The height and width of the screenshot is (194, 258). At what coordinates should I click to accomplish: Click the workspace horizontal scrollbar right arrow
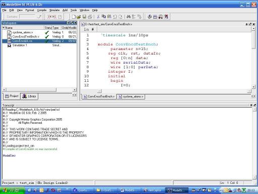pyautogui.click(x=75, y=90)
